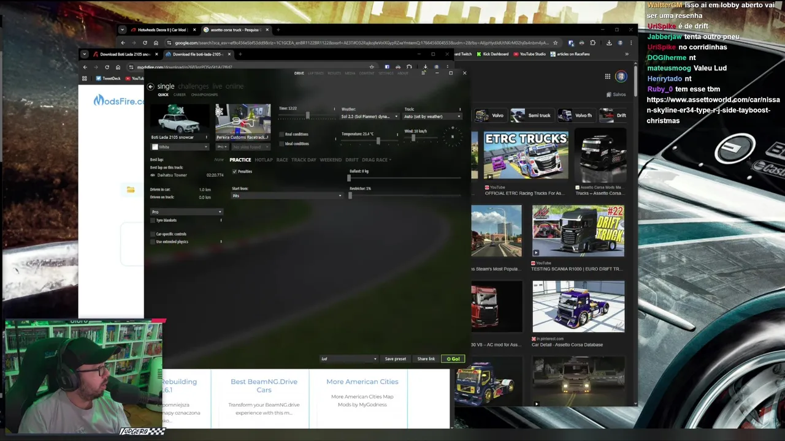The image size is (785, 441).
Task: Open the extensions puzzle icon in Google window
Action: coord(592,43)
